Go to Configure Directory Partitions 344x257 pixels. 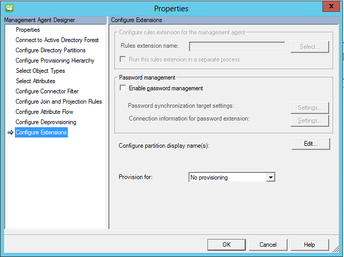point(50,50)
